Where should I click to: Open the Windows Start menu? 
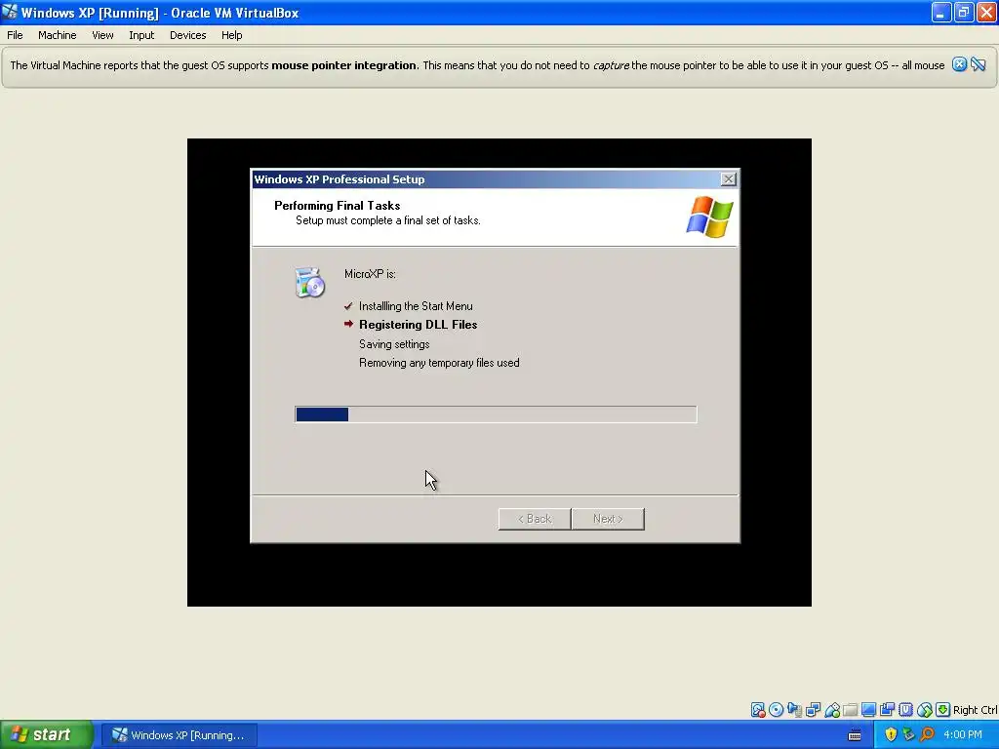pyautogui.click(x=47, y=734)
